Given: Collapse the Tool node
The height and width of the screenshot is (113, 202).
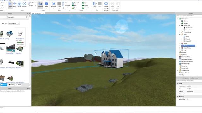Looking at the screenshot, I should (180, 35).
